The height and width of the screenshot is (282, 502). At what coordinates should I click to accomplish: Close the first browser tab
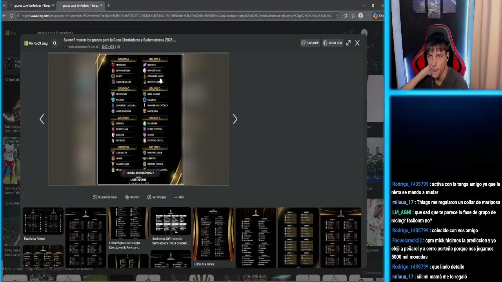(x=53, y=5)
